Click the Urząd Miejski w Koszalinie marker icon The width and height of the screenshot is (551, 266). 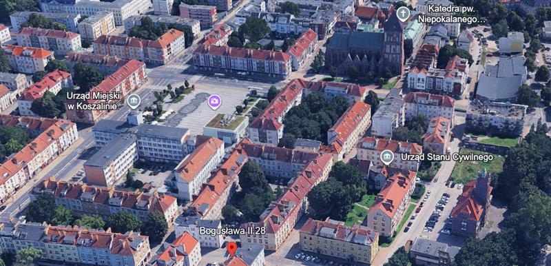[x=134, y=101]
